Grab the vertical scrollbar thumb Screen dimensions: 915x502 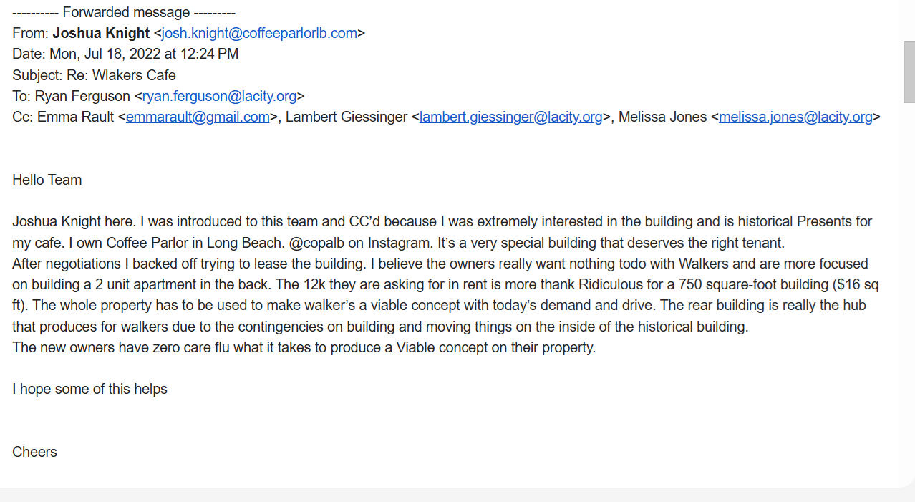909,72
